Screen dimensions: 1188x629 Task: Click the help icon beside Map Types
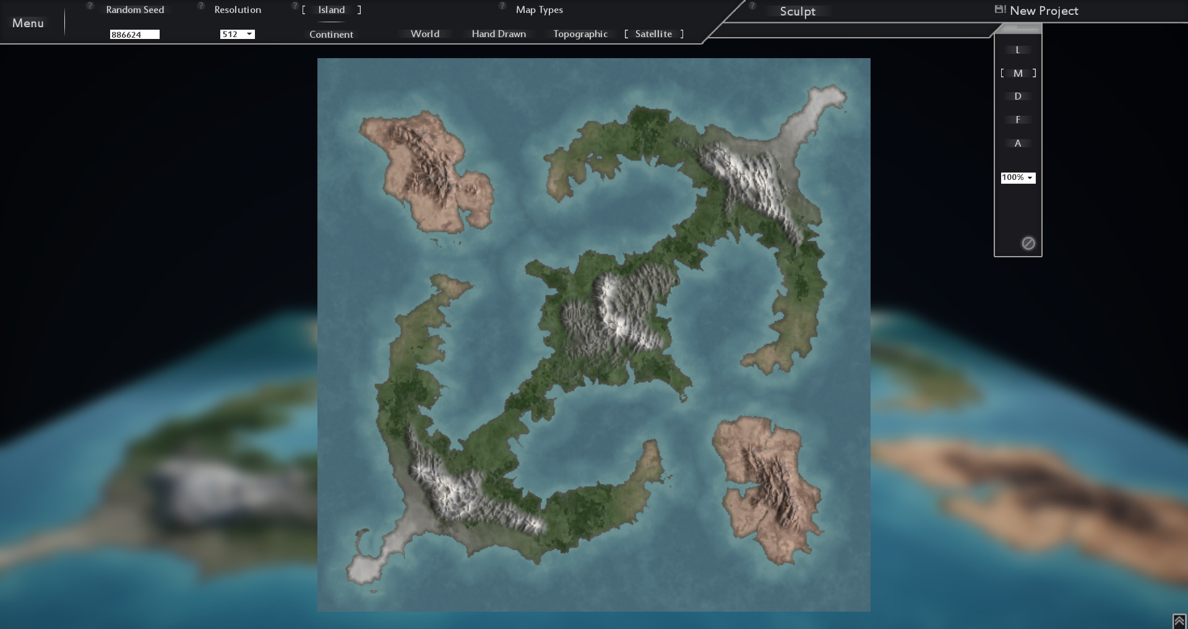(x=501, y=5)
